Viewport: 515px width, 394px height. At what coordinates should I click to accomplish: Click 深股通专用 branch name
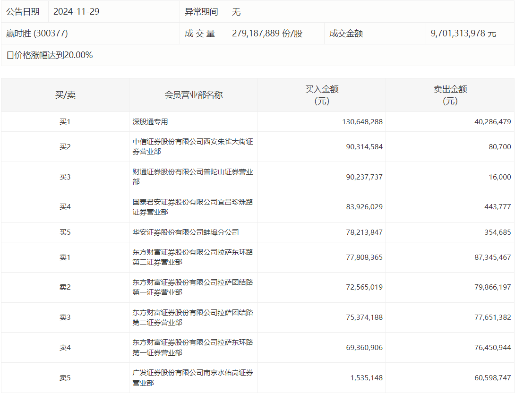pos(150,122)
